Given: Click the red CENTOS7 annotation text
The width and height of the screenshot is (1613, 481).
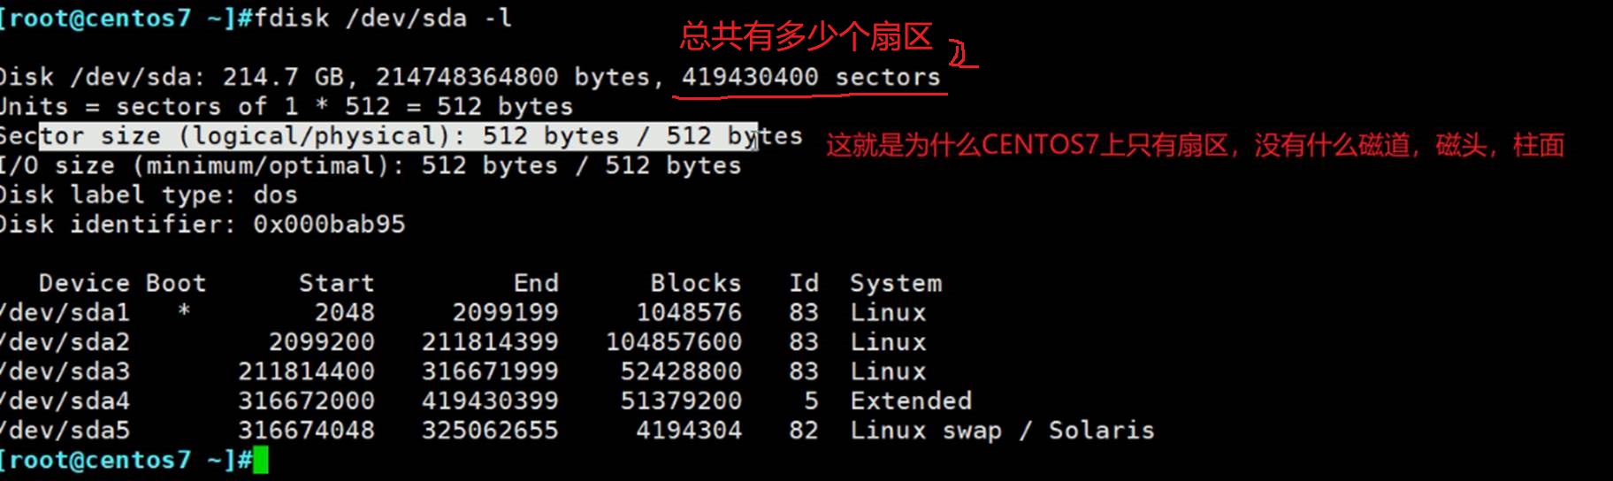Looking at the screenshot, I should (1195, 145).
